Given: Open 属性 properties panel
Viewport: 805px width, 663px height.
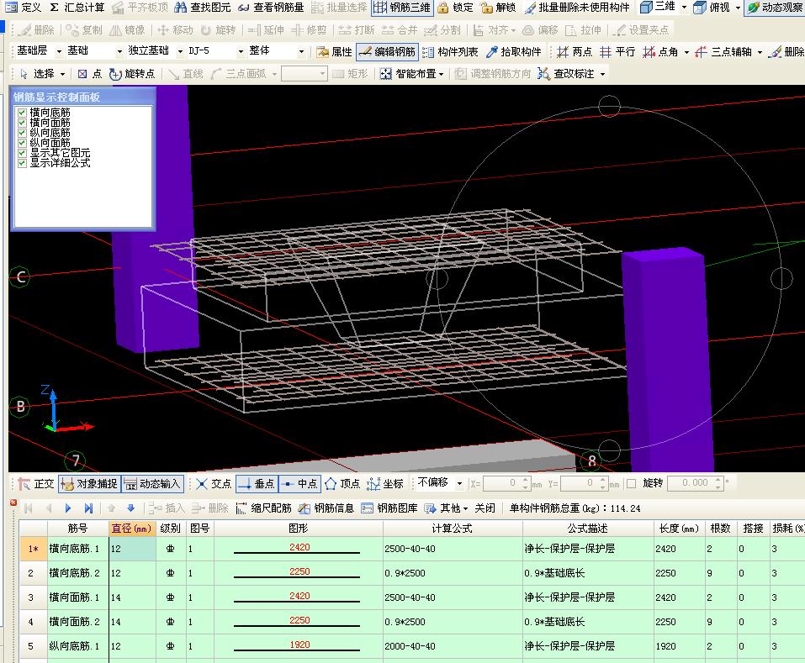Looking at the screenshot, I should tap(334, 52).
